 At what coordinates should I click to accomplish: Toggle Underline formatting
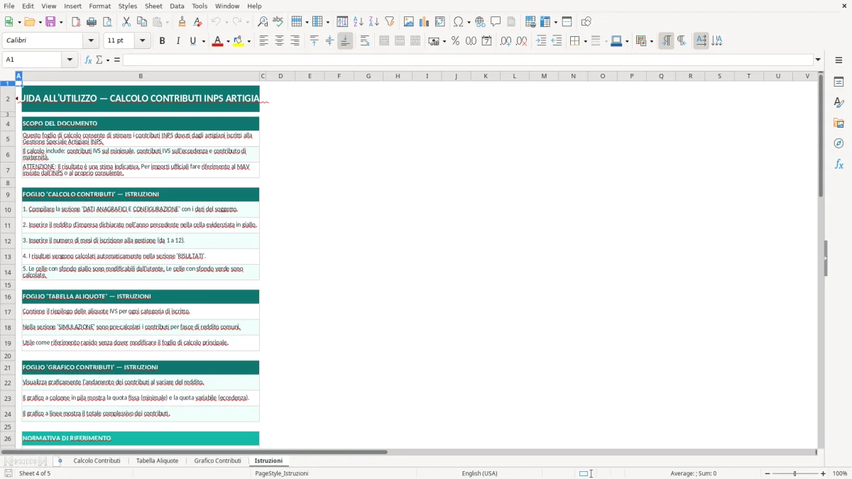(x=192, y=41)
